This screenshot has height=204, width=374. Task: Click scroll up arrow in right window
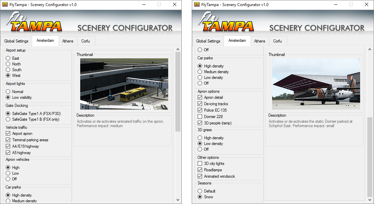pos(370,49)
